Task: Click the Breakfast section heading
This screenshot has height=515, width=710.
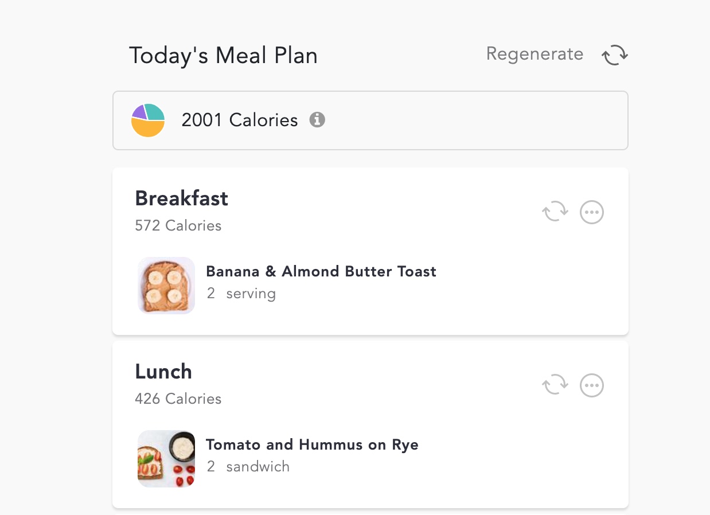Action: [181, 198]
